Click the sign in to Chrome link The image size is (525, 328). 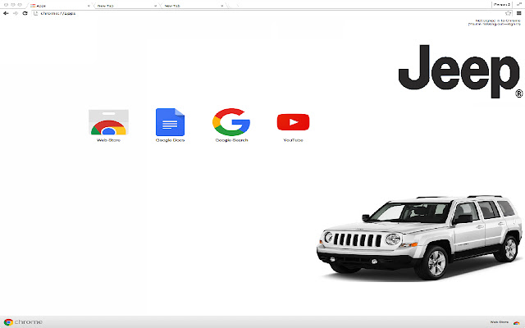(495, 22)
